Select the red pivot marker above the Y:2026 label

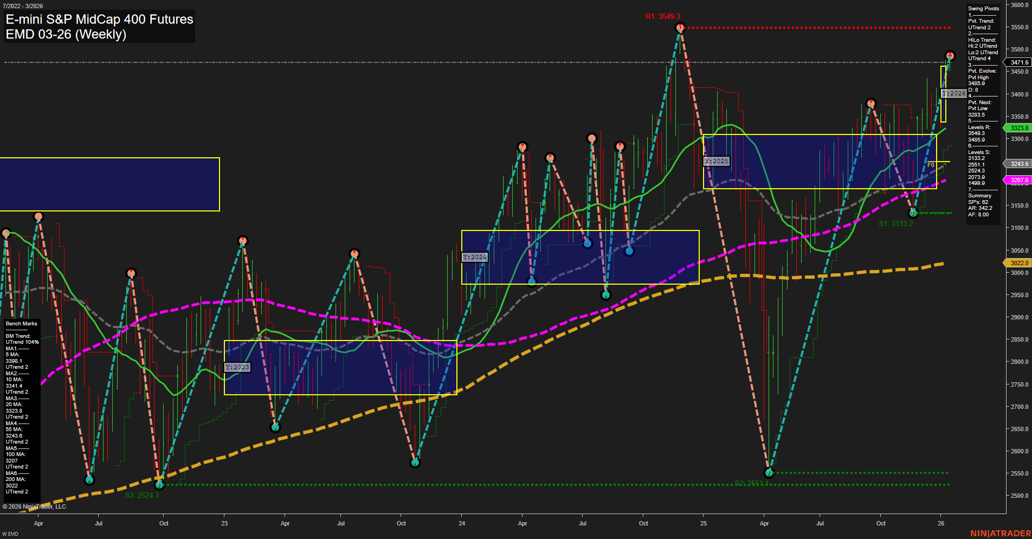[949, 54]
